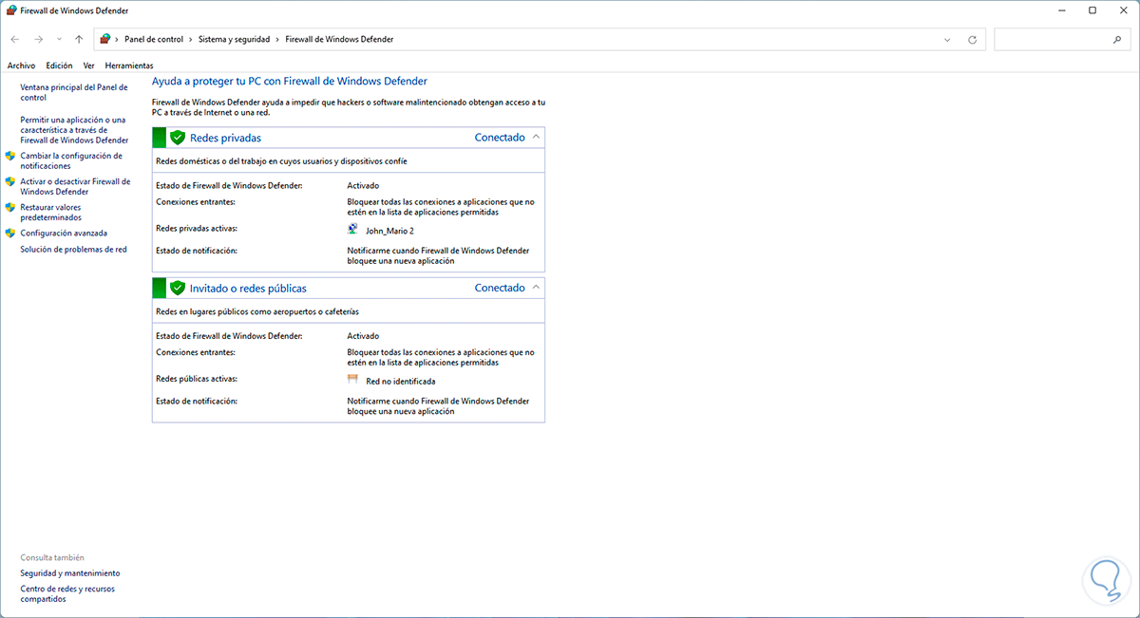Click Ayuda a proteger tu PC heading

tap(290, 82)
